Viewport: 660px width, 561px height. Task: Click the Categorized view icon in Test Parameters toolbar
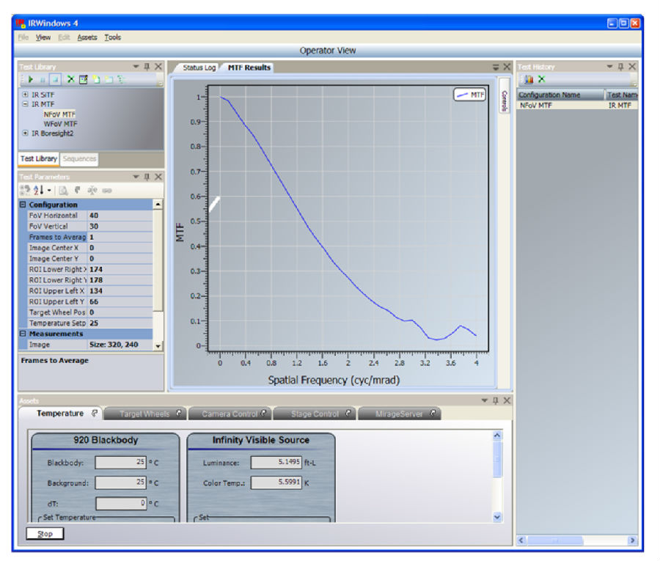point(25,190)
